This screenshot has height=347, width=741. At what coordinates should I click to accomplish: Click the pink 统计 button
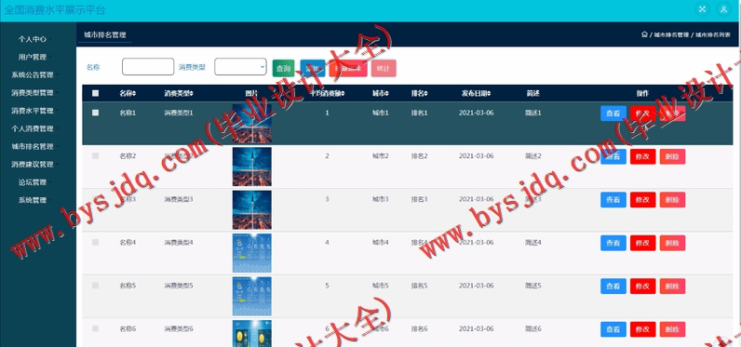click(384, 69)
